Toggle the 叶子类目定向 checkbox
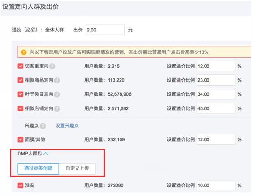253x196 pixels. pos(20,94)
